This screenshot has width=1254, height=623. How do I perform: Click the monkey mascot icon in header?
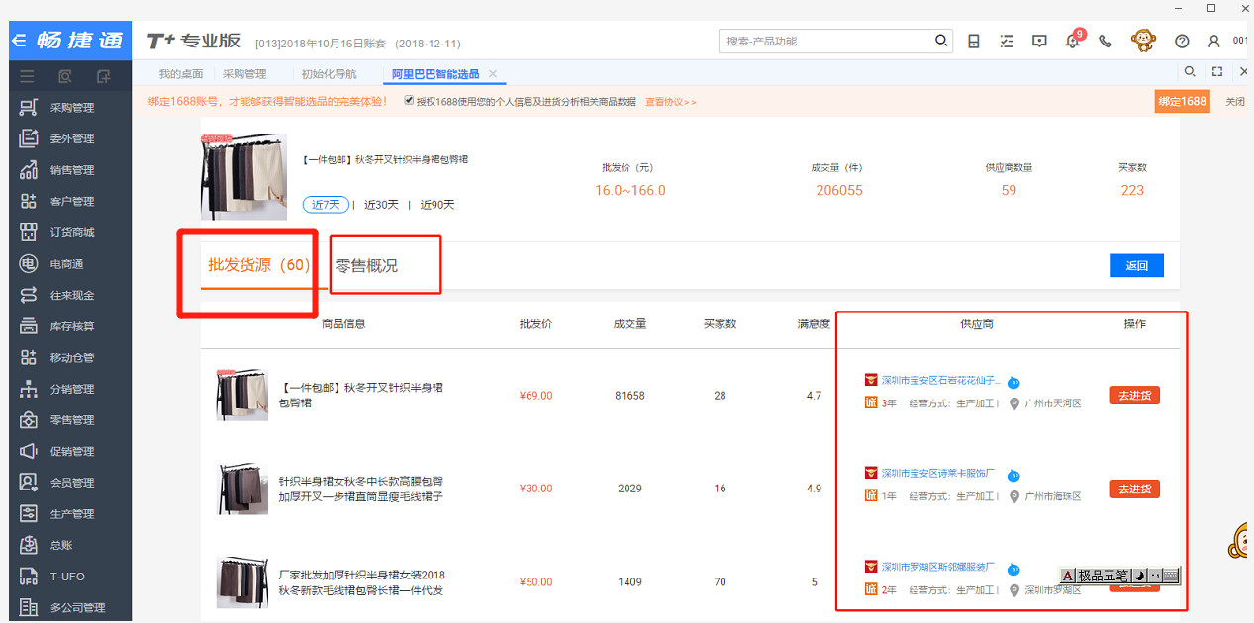pos(1143,41)
